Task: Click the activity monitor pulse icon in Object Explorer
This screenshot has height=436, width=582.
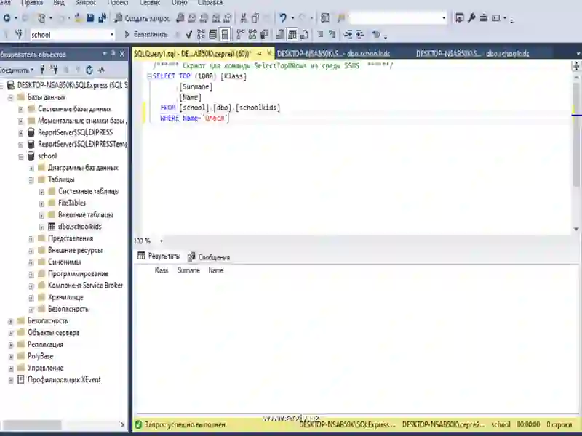Action: coord(101,70)
